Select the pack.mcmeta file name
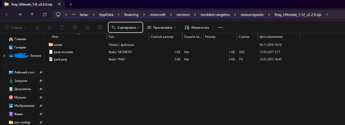Image resolution: width=345 pixels, height=125 pixels. tap(63, 52)
